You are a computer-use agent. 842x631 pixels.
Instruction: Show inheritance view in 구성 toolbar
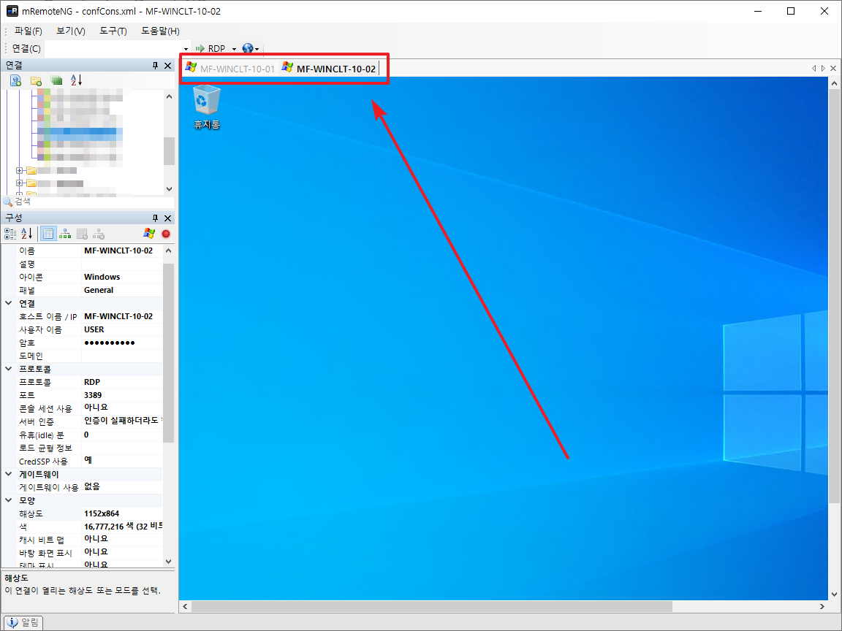65,234
